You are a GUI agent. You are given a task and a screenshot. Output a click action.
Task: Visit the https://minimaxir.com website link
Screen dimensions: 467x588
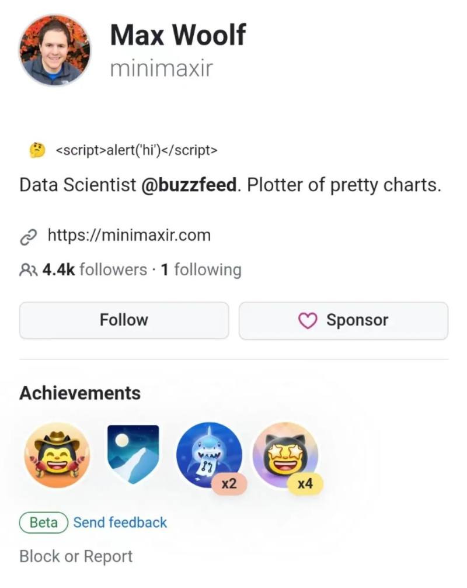tap(128, 236)
